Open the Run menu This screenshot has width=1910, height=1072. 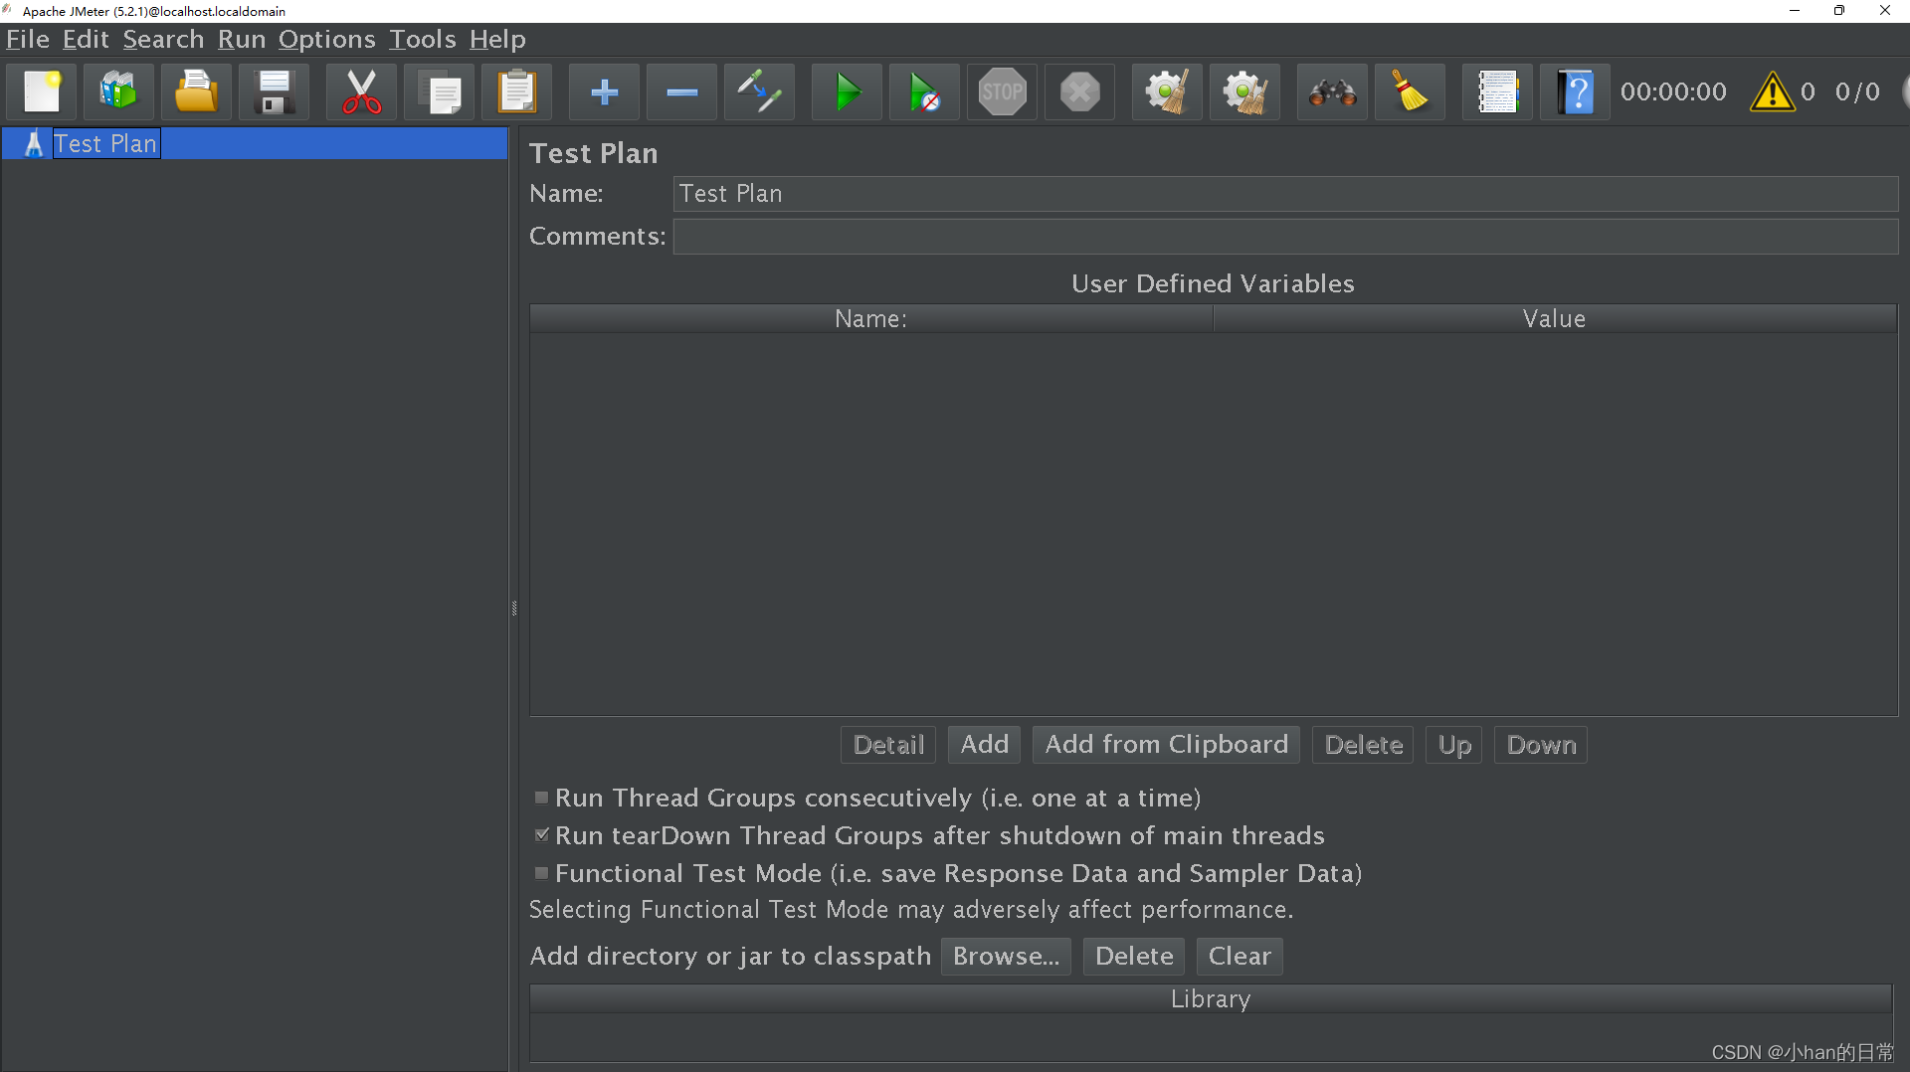click(241, 40)
